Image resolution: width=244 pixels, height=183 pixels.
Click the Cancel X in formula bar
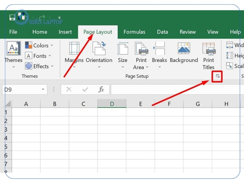pyautogui.click(x=69, y=89)
